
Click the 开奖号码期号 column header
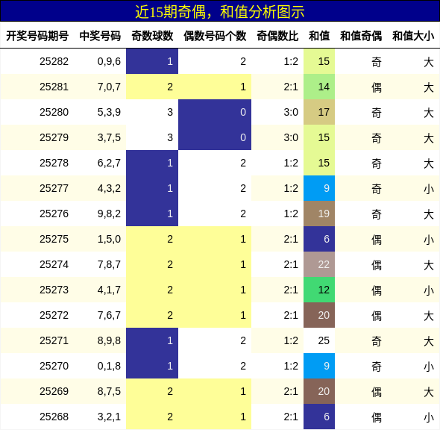click(37, 36)
